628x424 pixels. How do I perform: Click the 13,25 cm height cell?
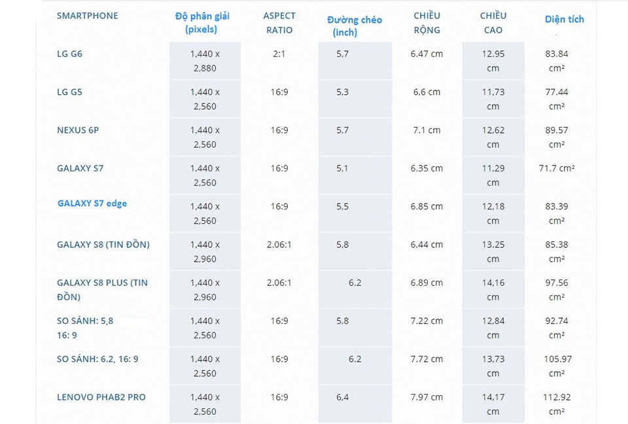[493, 251]
